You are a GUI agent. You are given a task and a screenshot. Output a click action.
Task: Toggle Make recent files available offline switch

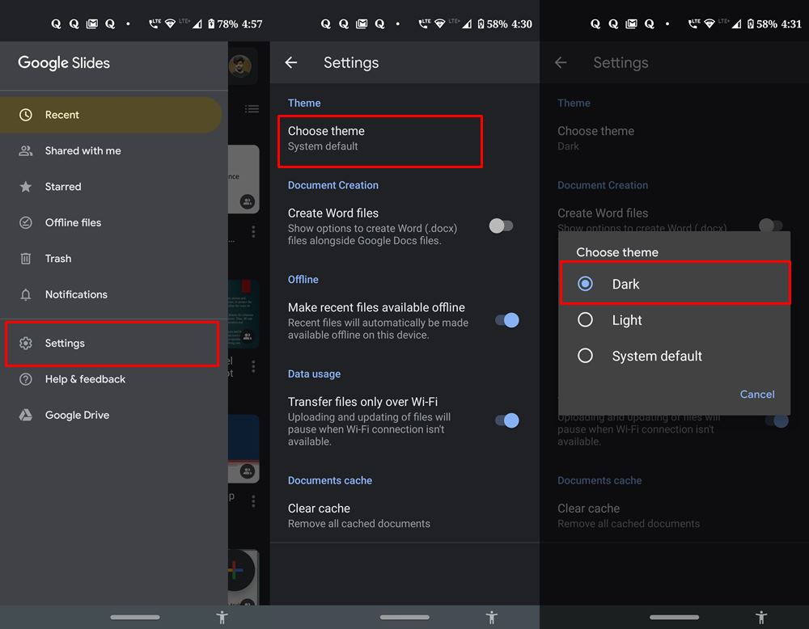click(507, 320)
